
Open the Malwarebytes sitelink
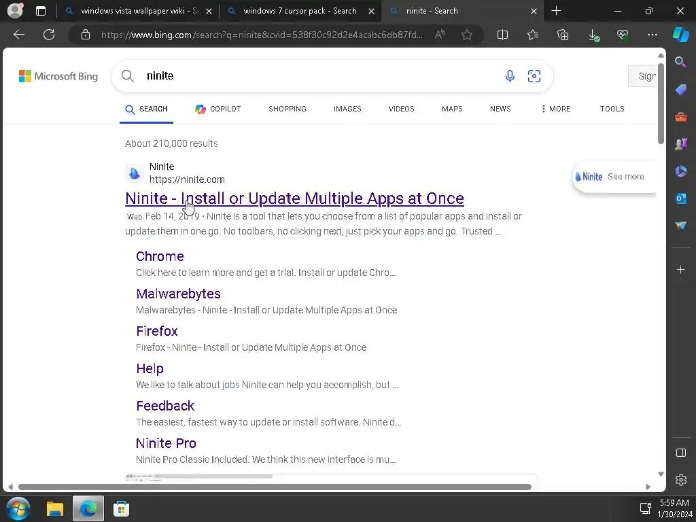pos(178,294)
